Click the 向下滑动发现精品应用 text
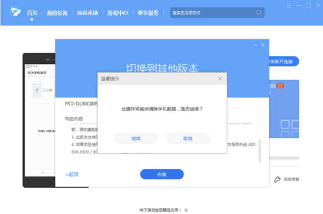Screen dimensions: 323x214 coord(160,210)
